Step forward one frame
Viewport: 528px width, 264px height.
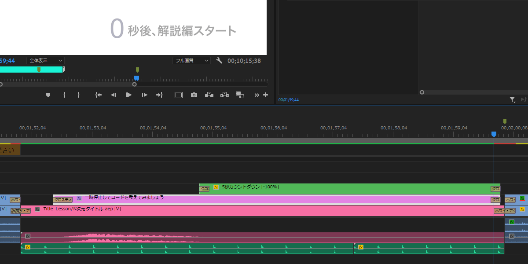(144, 95)
